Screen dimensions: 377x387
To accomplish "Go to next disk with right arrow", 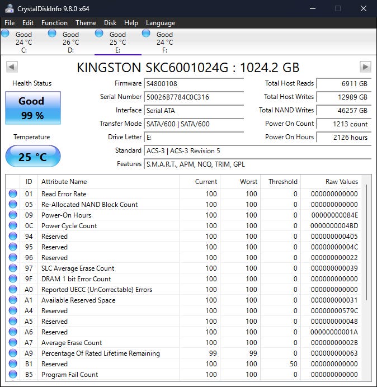I will pos(365,67).
